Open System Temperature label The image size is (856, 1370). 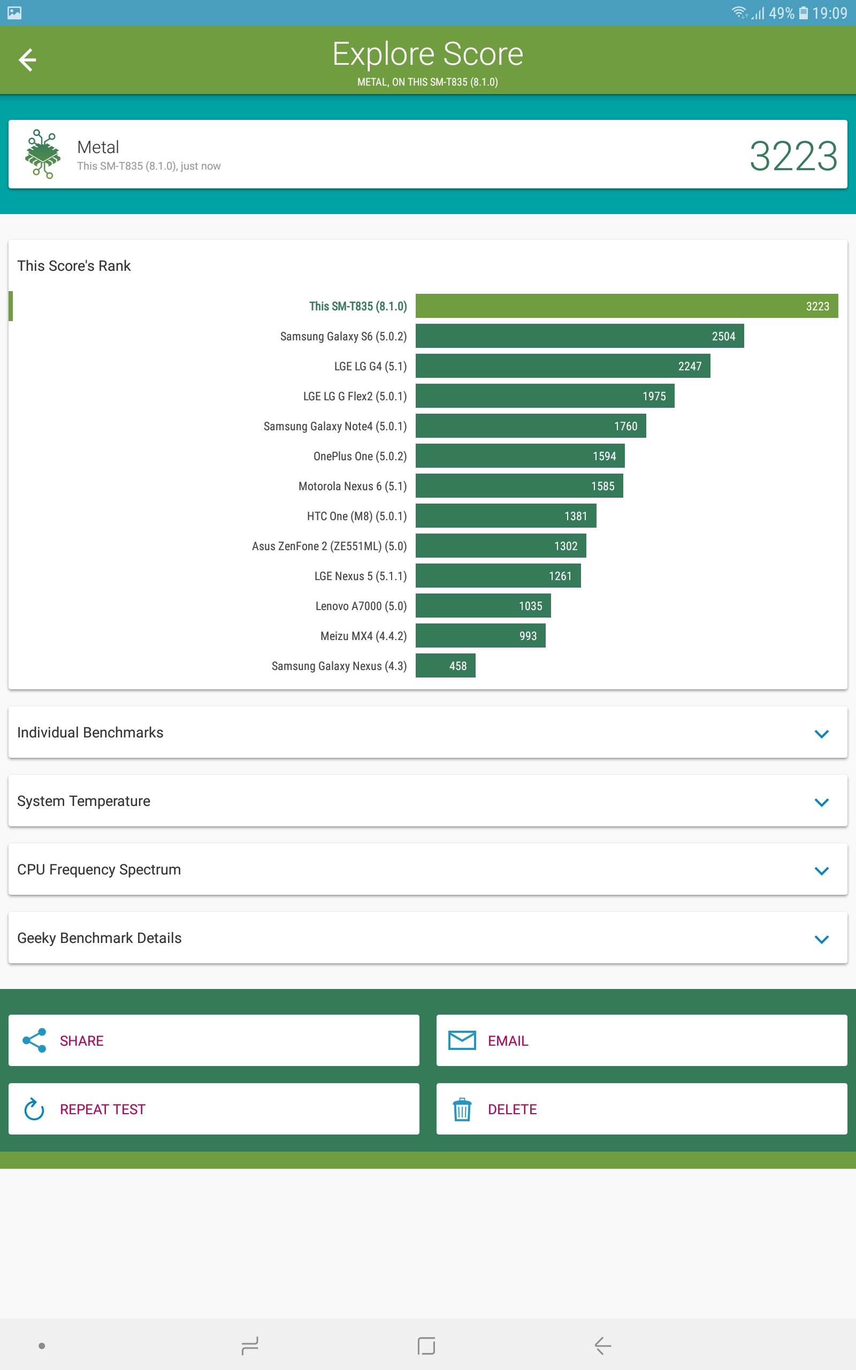point(84,801)
